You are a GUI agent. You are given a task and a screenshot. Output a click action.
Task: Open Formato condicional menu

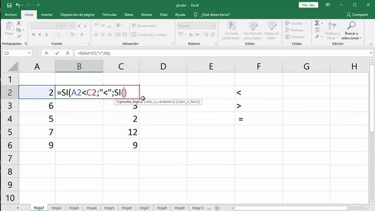[x=231, y=30]
